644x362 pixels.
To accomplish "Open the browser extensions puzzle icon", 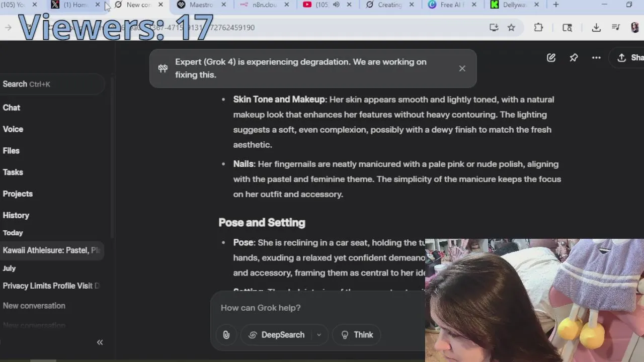I will (x=538, y=28).
